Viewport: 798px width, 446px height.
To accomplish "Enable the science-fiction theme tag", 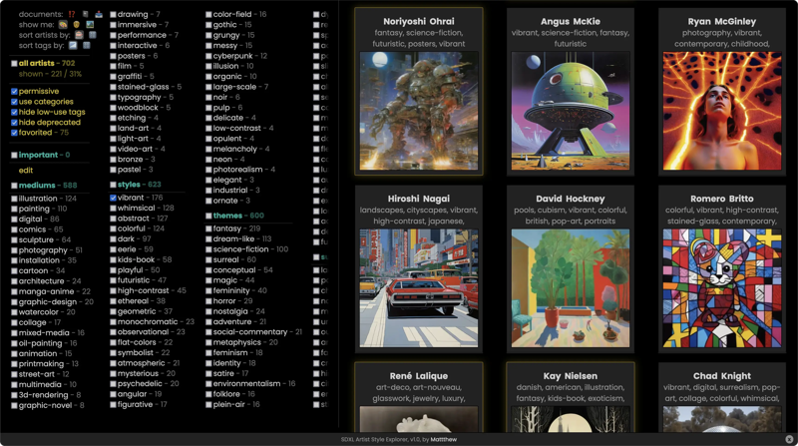I will click(x=208, y=249).
